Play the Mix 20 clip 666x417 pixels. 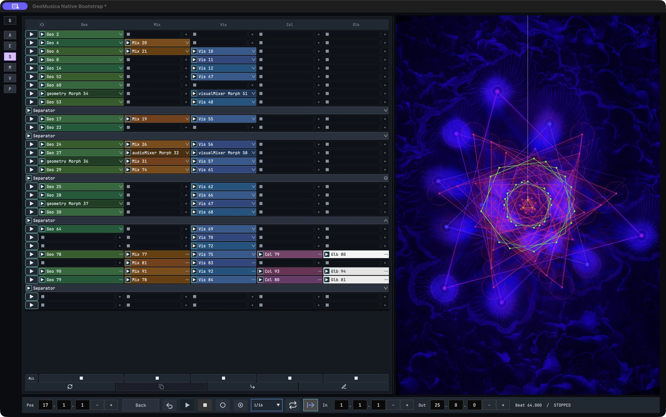pos(128,43)
